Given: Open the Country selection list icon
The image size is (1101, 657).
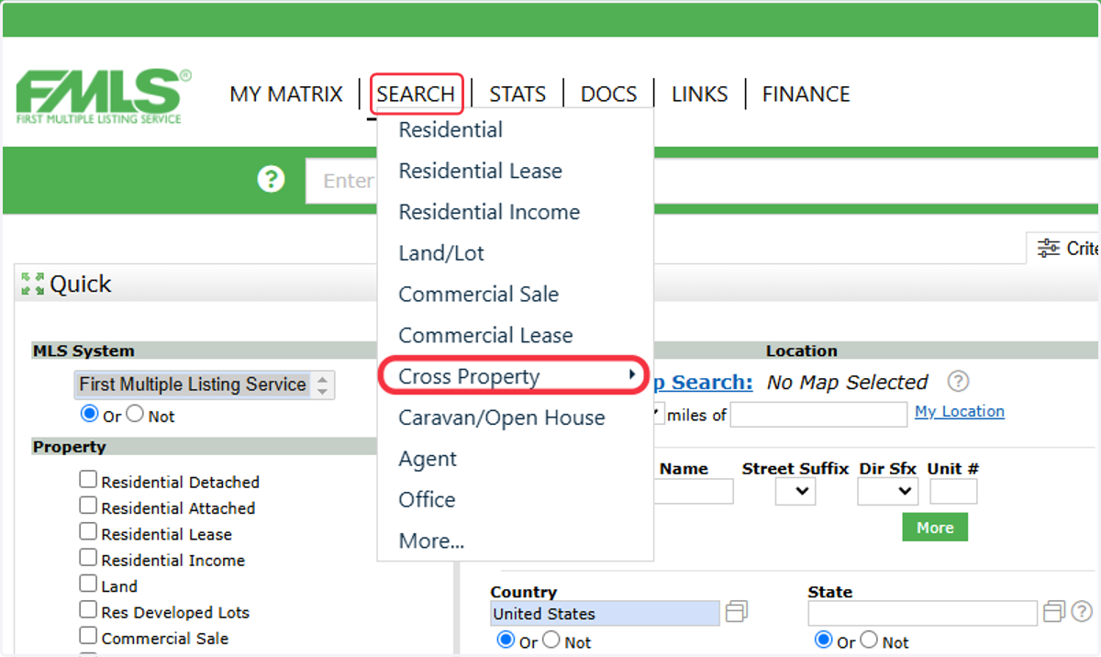Looking at the screenshot, I should pyautogui.click(x=737, y=611).
